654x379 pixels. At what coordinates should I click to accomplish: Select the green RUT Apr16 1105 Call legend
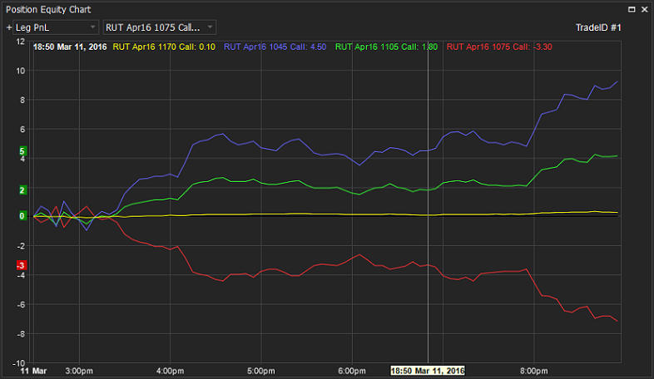[386, 47]
